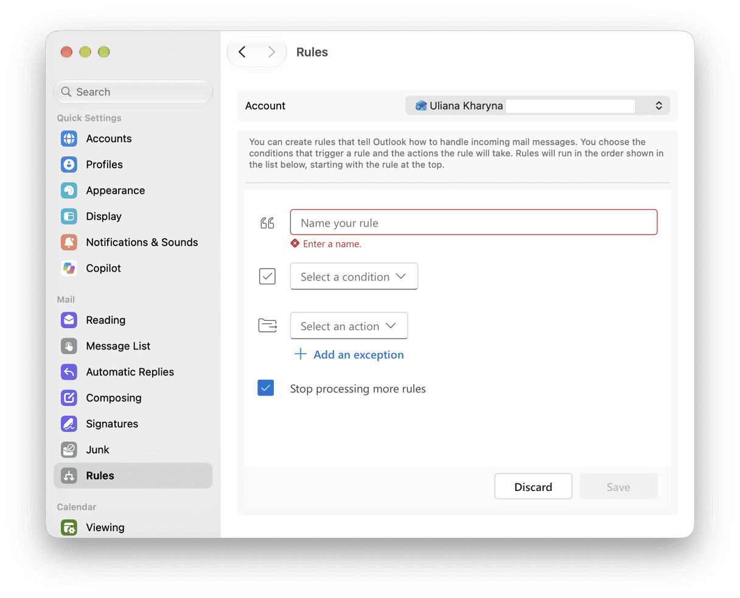The height and width of the screenshot is (598, 740).
Task: Uncheck Stop processing more rules checkbox
Action: [x=266, y=388]
